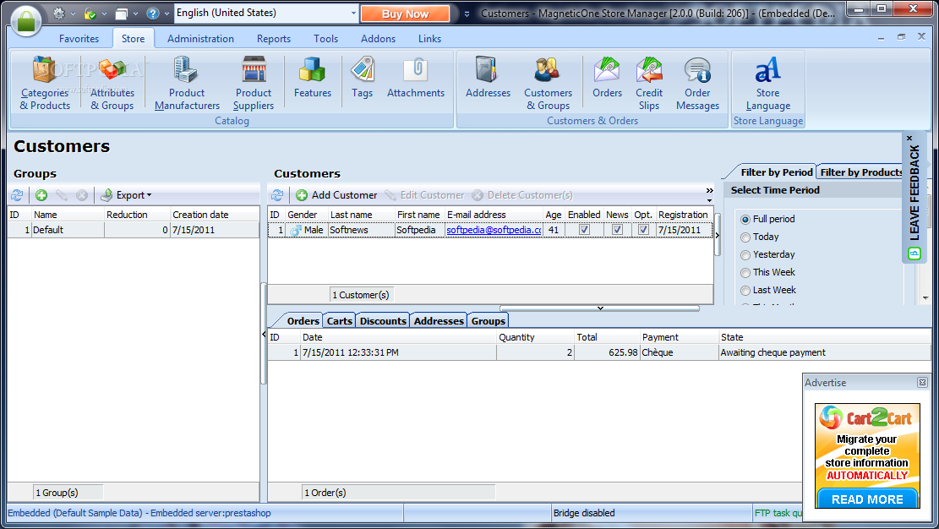This screenshot has width=939, height=529.
Task: Select This Week radio button
Action: [745, 273]
